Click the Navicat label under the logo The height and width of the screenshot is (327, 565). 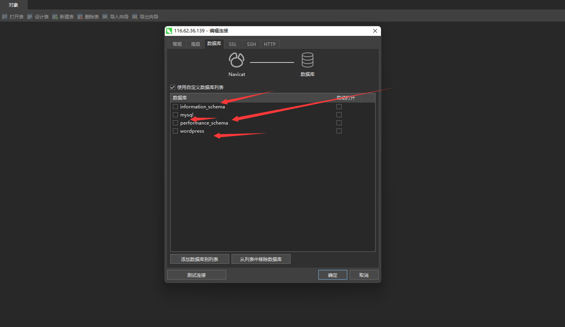(237, 74)
